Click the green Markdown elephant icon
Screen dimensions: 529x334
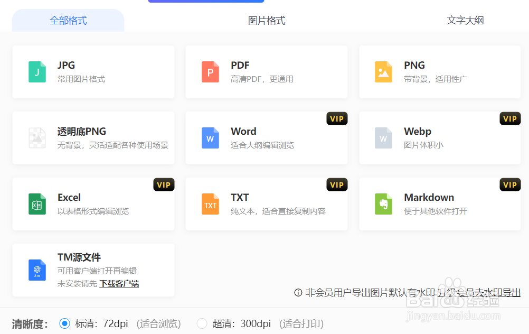[x=383, y=204]
